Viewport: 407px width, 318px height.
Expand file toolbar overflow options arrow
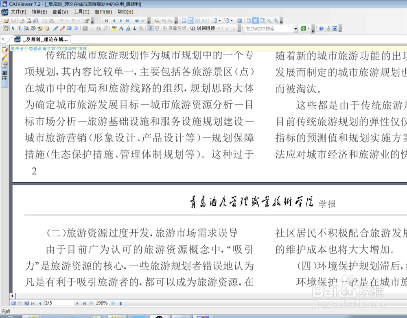[92, 21]
